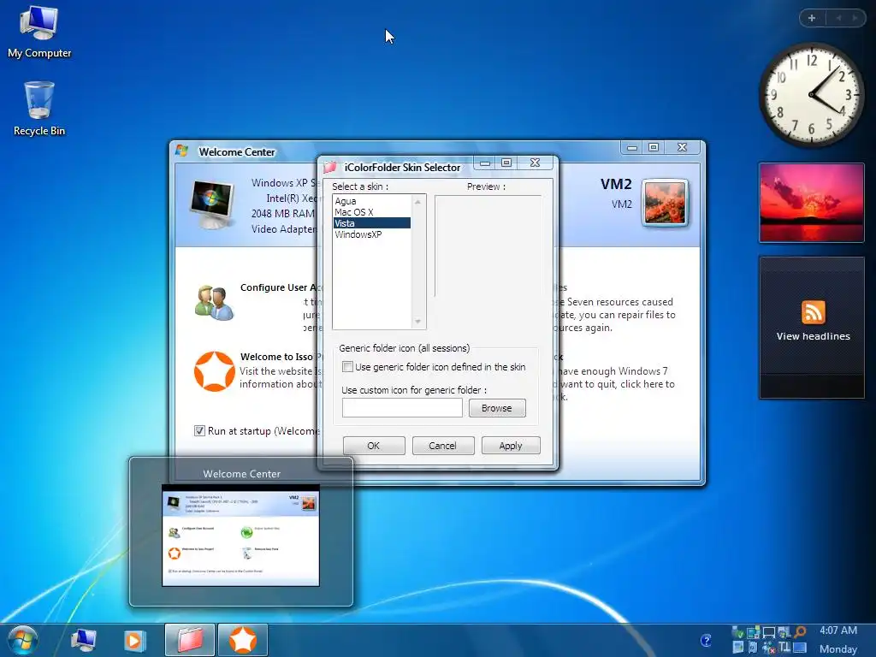Screen dimensions: 876x657
Task: Click Configure User Accounts link
Action: (x=281, y=287)
